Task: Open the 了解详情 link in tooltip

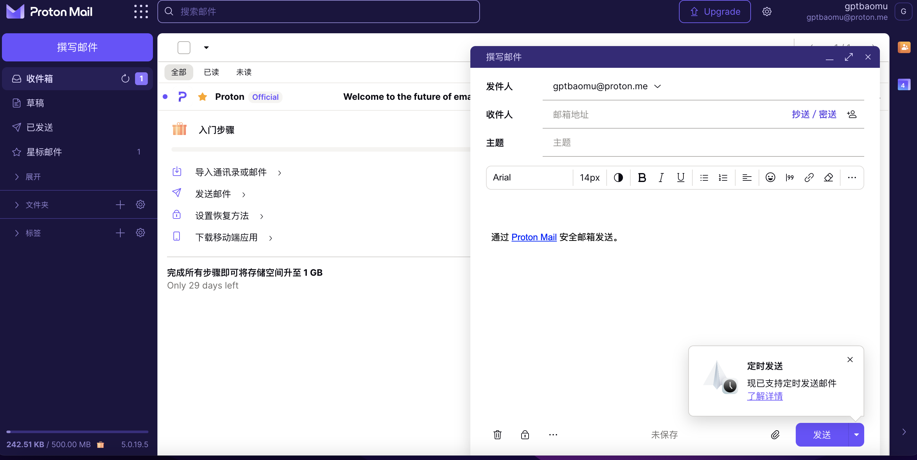Action: pos(765,396)
